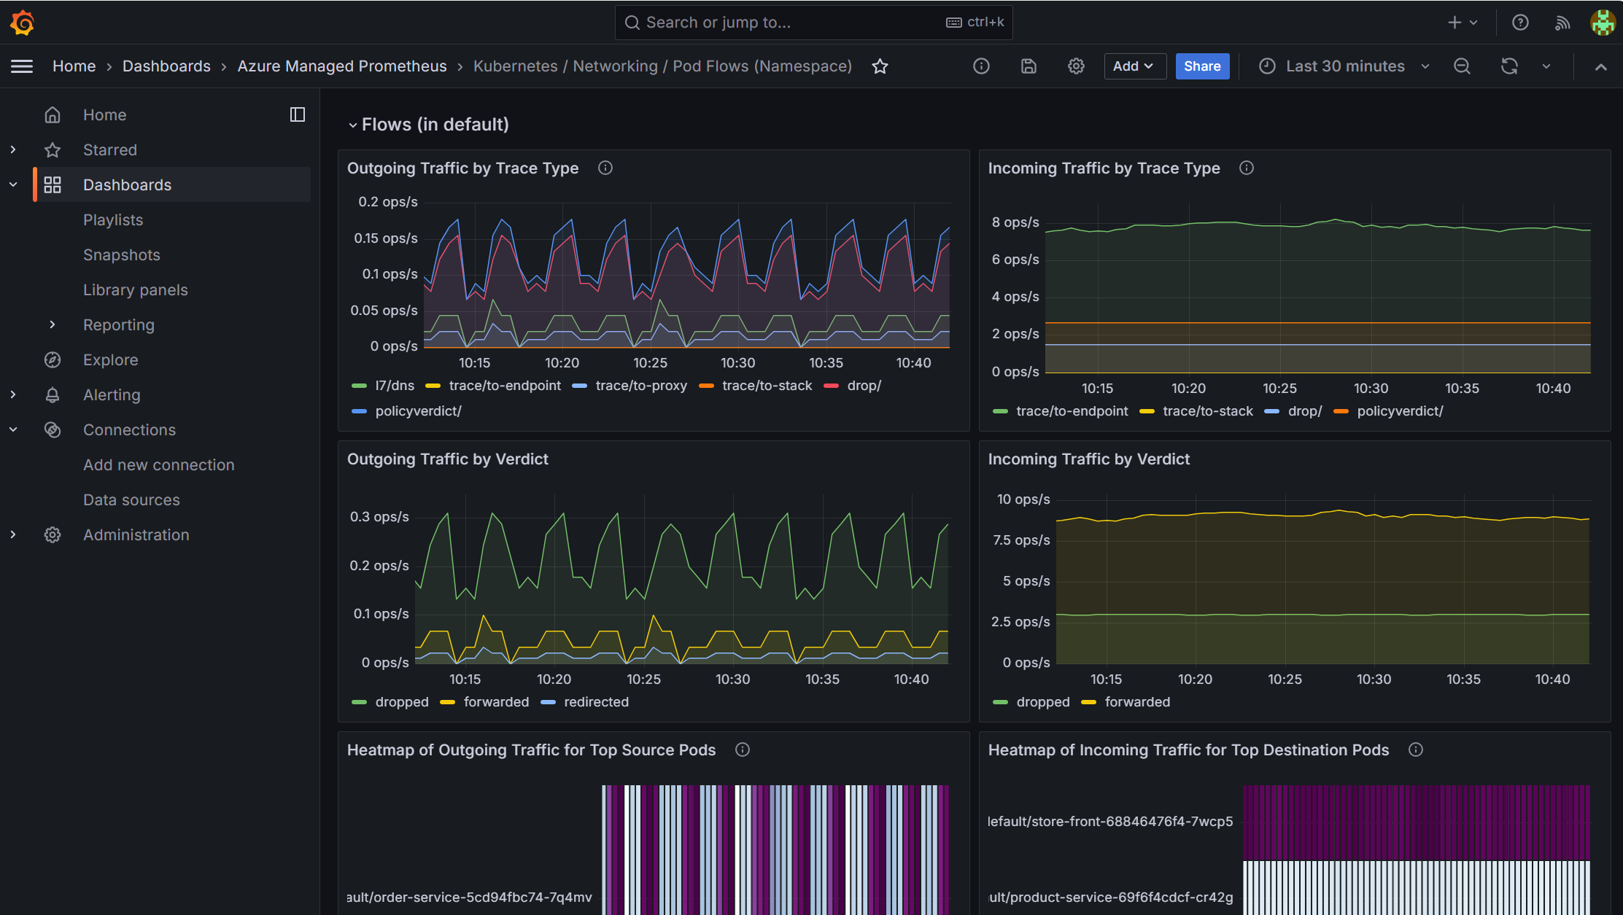1623x915 pixels.
Task: Expand the Starred sidebar section
Action: (x=13, y=149)
